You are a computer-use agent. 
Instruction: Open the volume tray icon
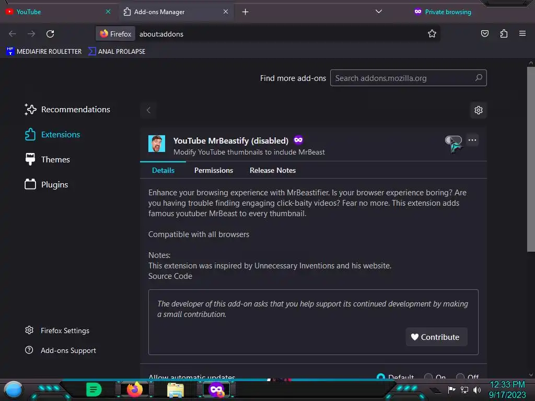point(477,390)
